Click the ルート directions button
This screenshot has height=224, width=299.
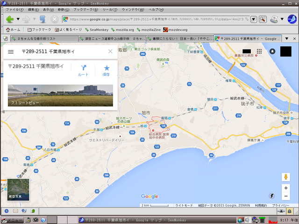[x=83, y=70]
